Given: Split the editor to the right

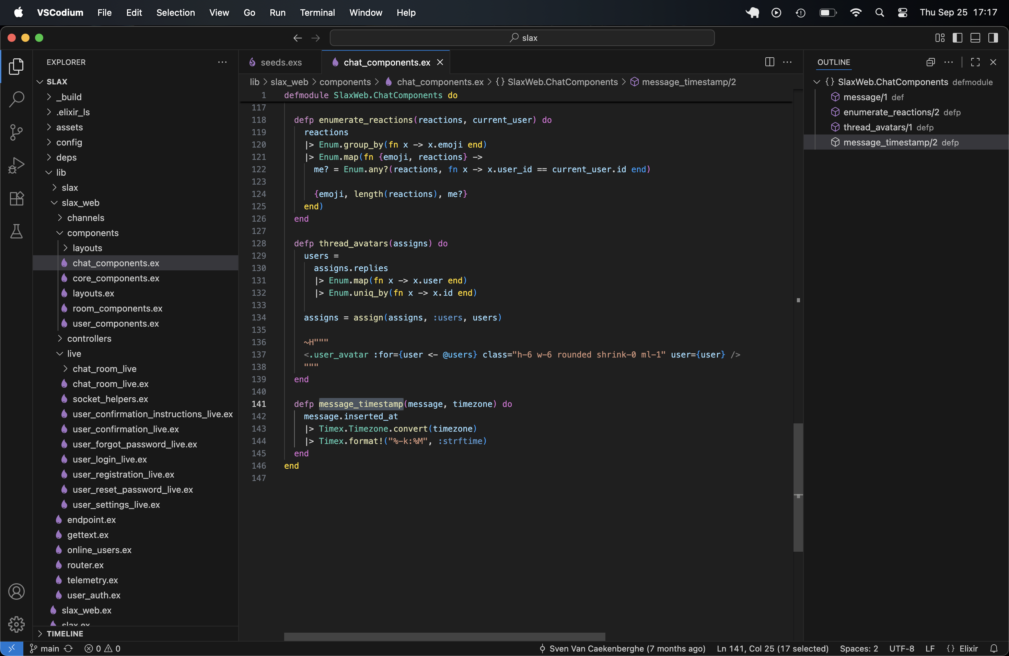Looking at the screenshot, I should click(769, 62).
